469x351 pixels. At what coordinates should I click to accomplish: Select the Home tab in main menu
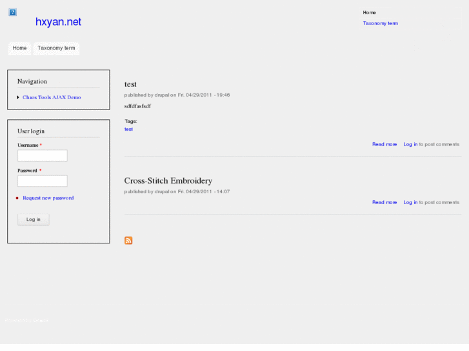[19, 48]
